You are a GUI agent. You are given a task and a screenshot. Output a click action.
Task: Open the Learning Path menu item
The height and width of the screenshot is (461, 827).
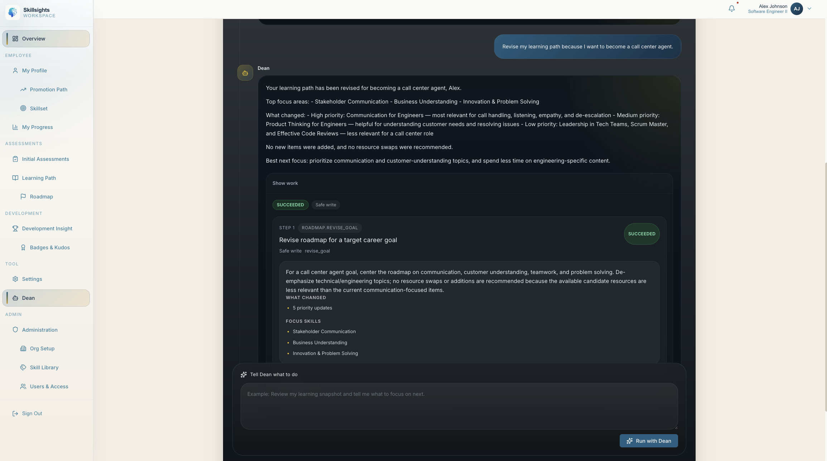(x=39, y=178)
